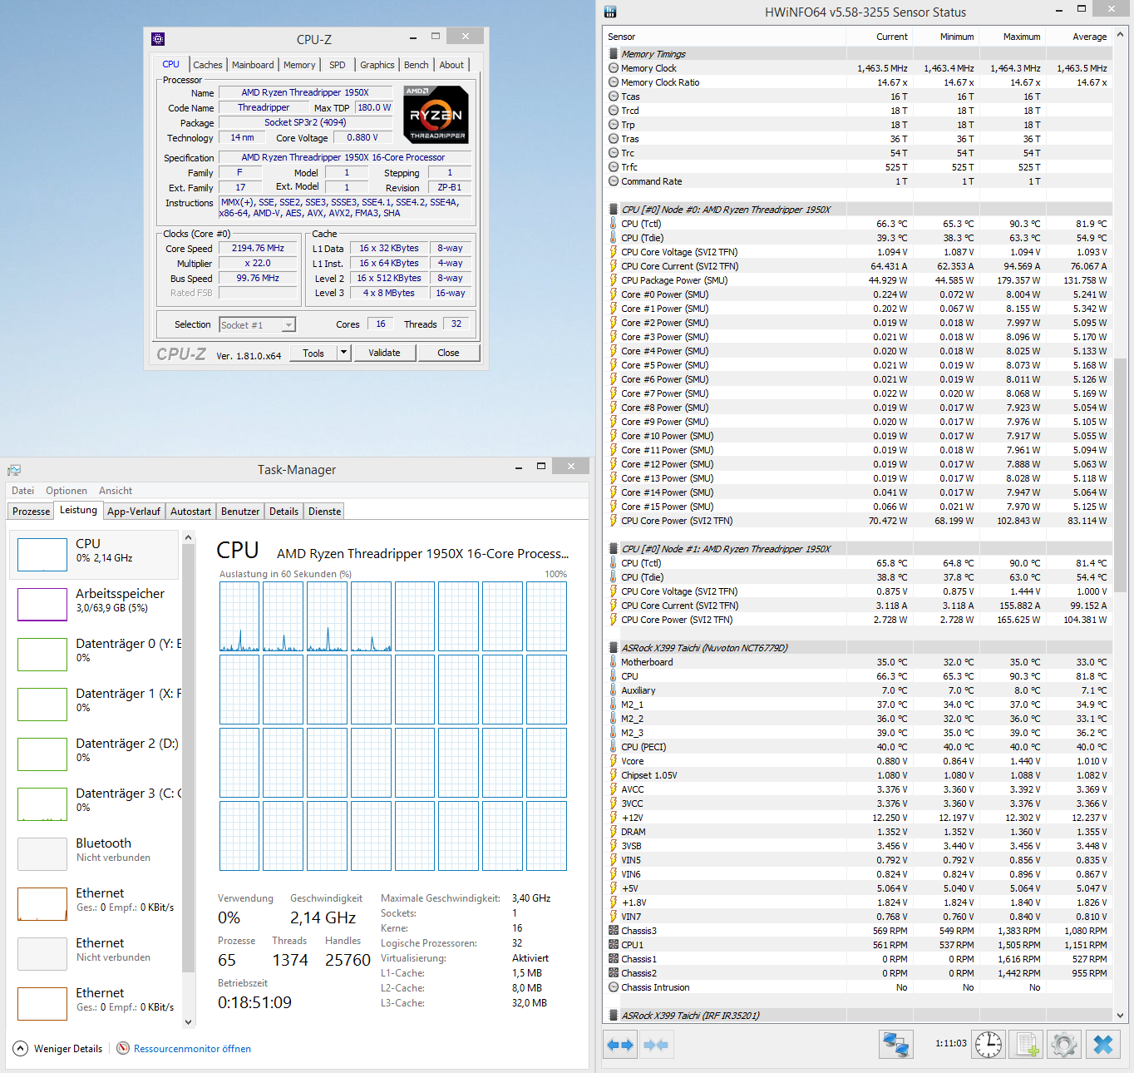Open the Ressourcenmonitor öffnen link

(192, 1049)
